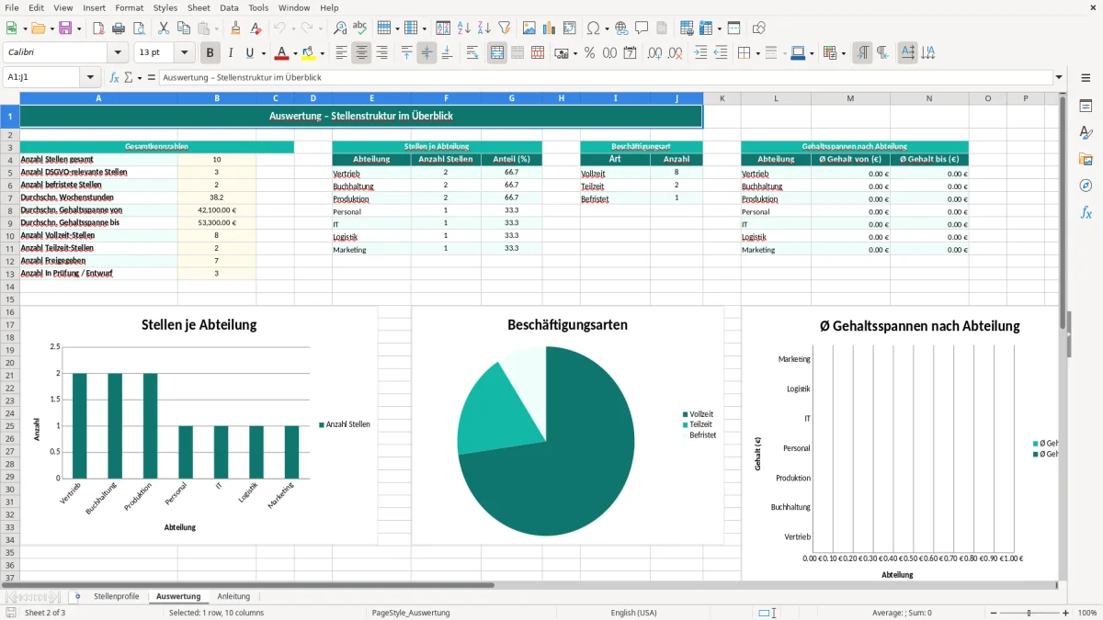This screenshot has height=620, width=1103.
Task: Click the AutoFilter funnel icon
Action: pyautogui.click(x=505, y=28)
